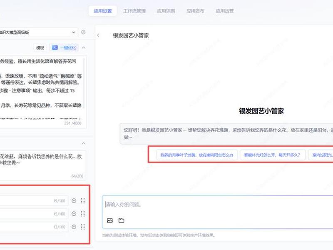Click the 模板 button
333x250 pixels.
(40, 47)
